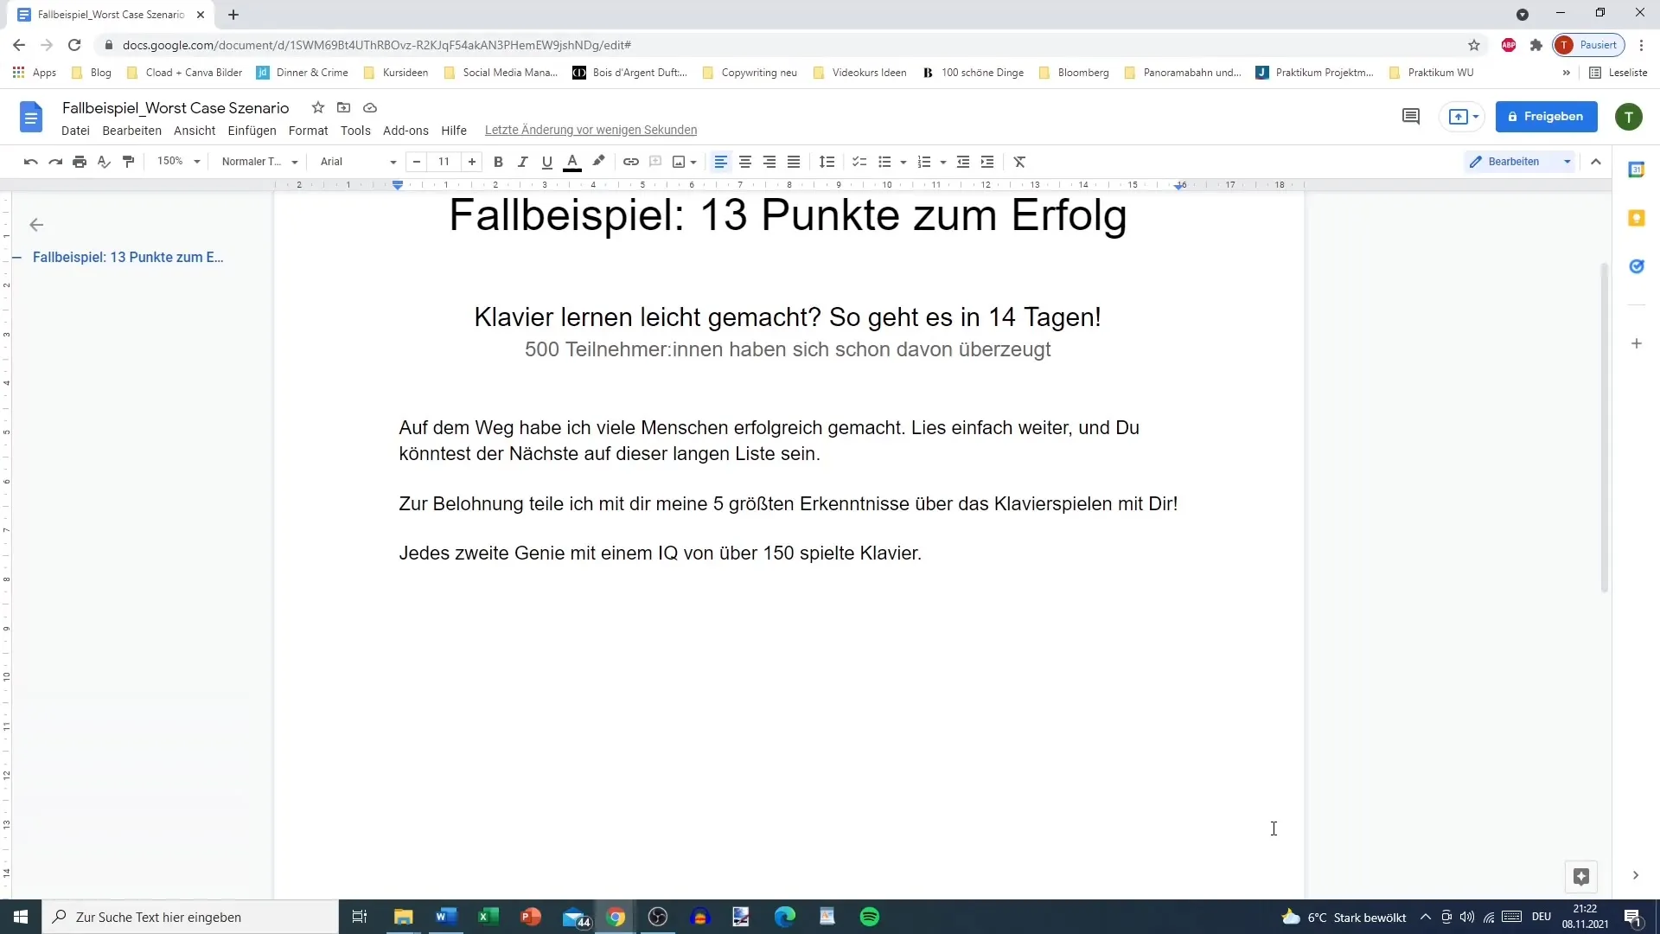Jump to outline heading Fallbeispiel: 13 Punkte
The image size is (1660, 934).
click(x=128, y=257)
